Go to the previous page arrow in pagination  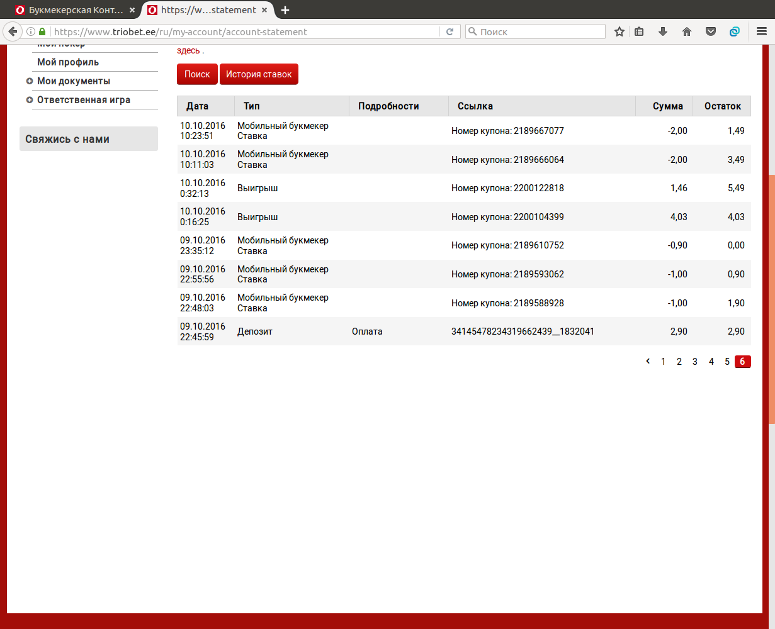[648, 362]
